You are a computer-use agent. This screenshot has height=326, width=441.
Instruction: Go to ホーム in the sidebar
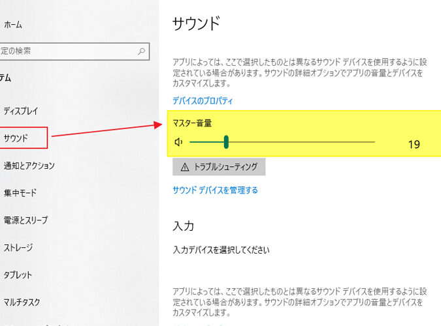(13, 24)
